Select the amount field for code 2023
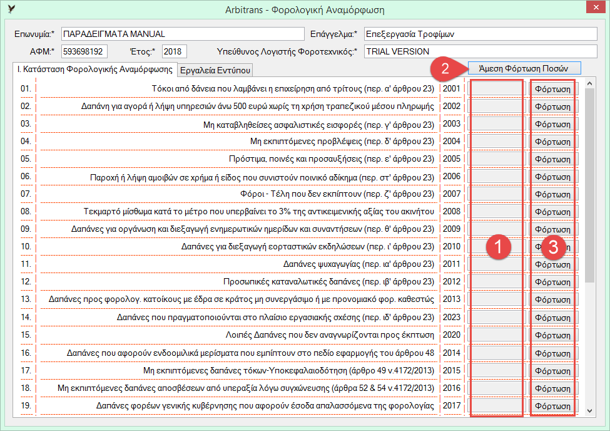Viewport: 610px width, 431px height. click(x=496, y=318)
